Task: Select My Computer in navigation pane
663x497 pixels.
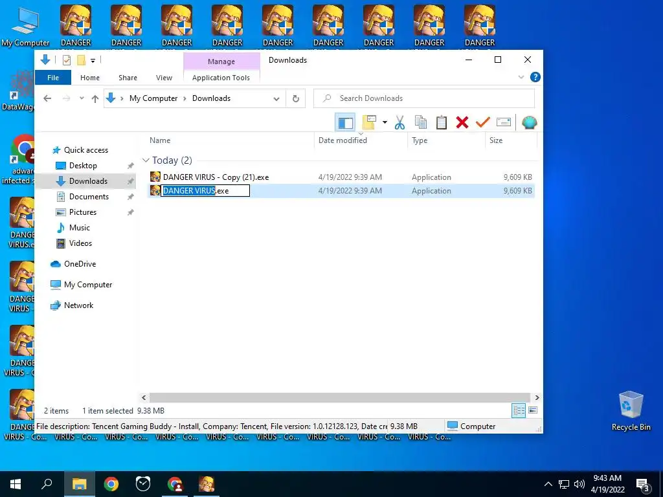Action: (x=88, y=285)
